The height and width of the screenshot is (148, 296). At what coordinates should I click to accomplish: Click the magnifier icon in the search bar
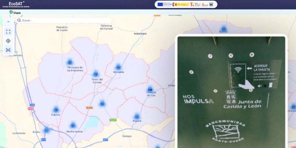19,21
